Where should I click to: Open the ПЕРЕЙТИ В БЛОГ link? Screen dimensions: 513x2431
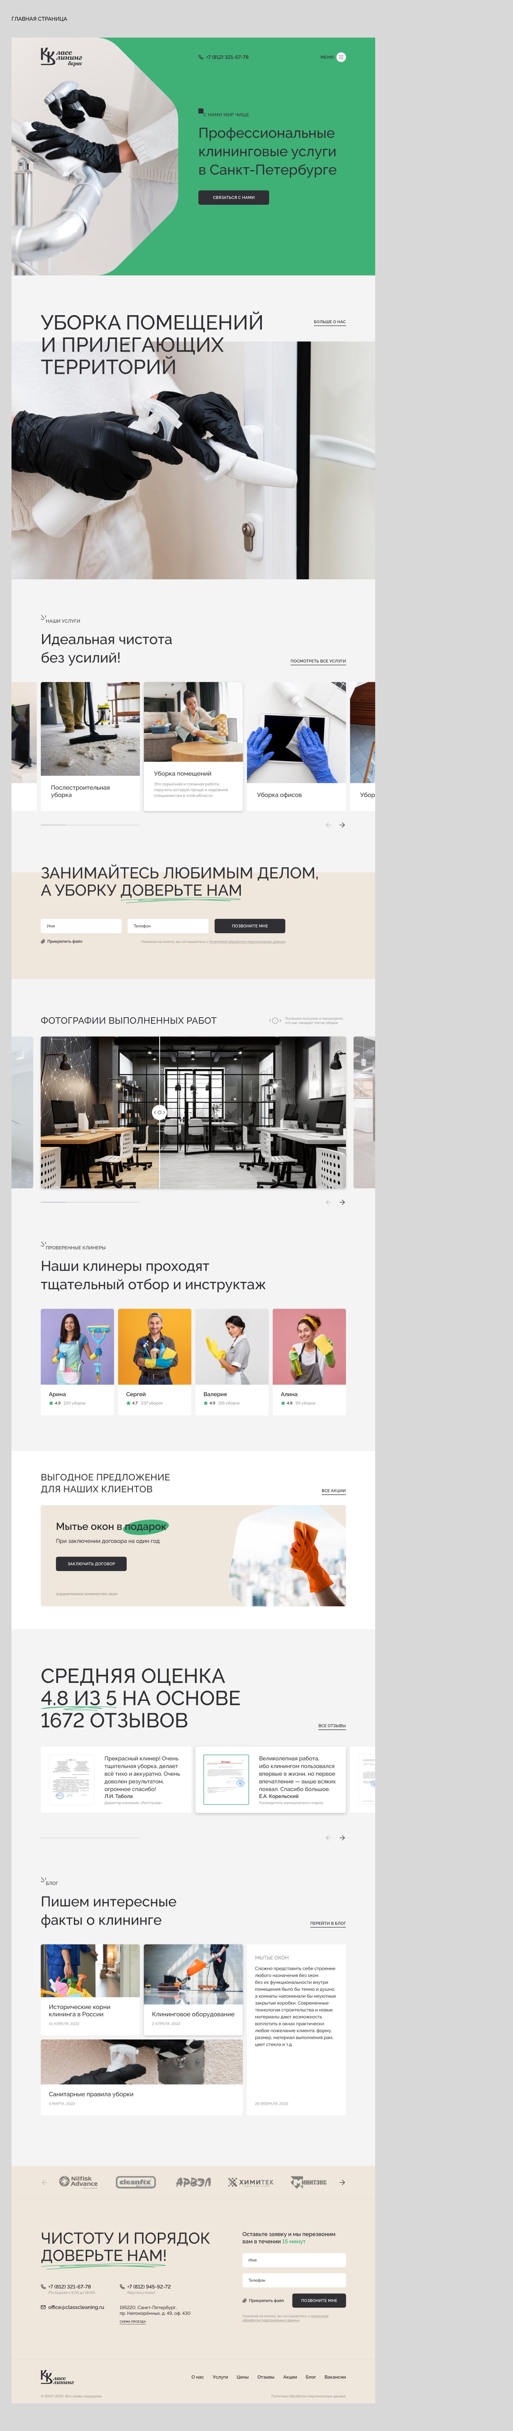328,1923
